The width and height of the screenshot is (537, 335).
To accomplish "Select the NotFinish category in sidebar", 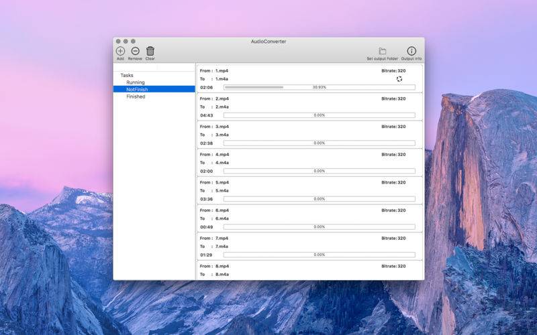I will [x=137, y=89].
